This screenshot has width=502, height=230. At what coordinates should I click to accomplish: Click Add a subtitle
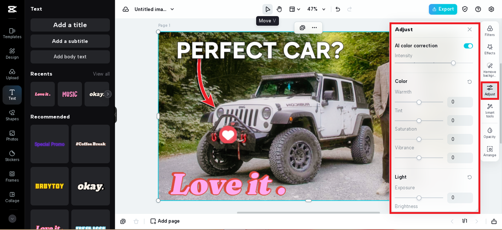click(x=70, y=41)
